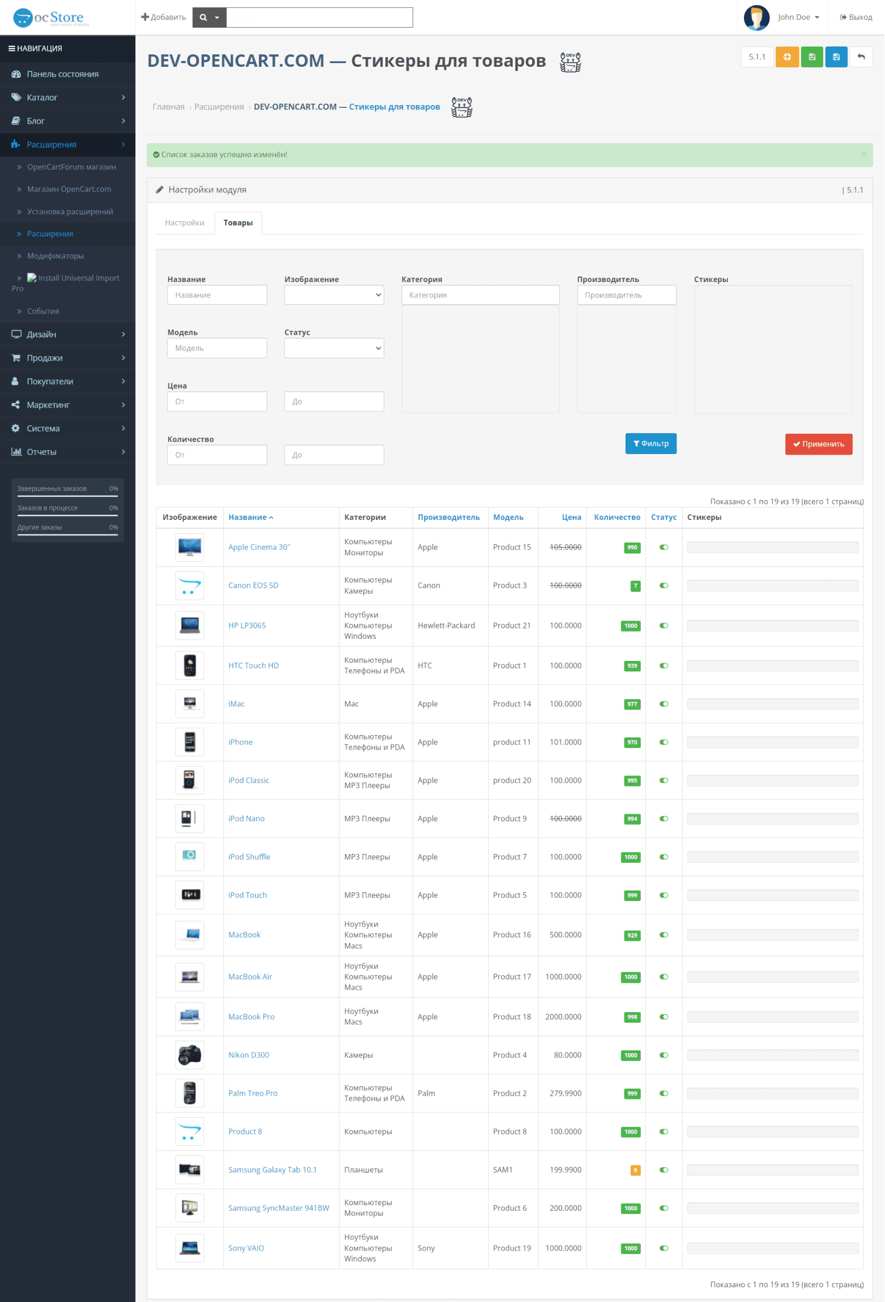Screen dimensions: 885x1302
Task: Expand the Блог menu
Action: coord(68,121)
